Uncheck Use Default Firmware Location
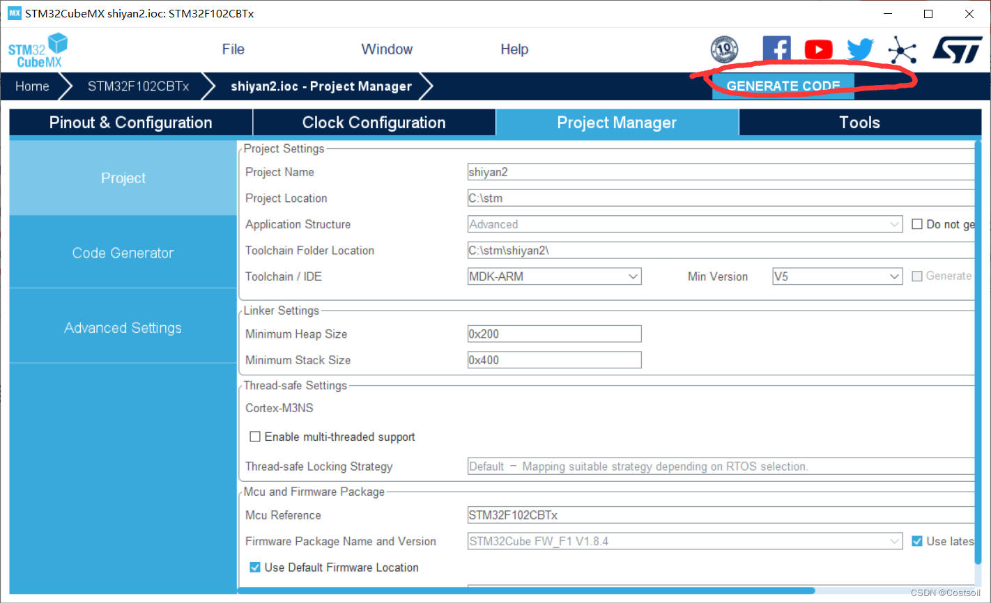 pyautogui.click(x=255, y=567)
